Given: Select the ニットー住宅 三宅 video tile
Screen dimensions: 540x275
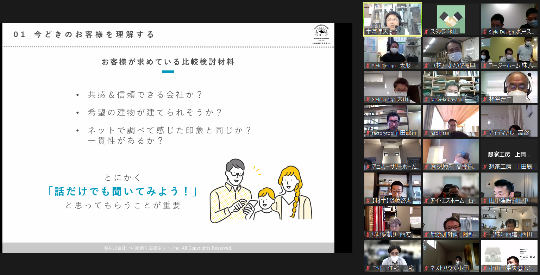Looking at the screenshot, I should [392, 255].
